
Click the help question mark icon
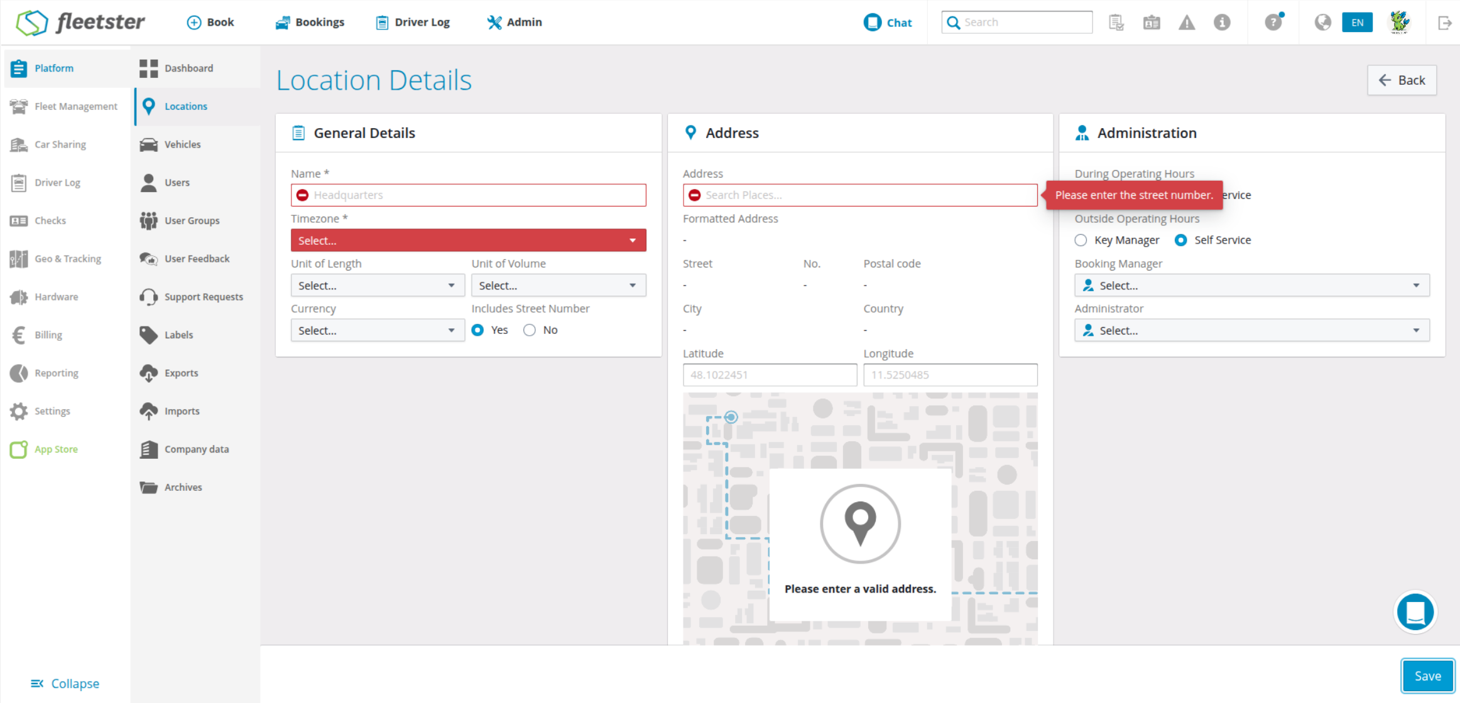coord(1273,23)
